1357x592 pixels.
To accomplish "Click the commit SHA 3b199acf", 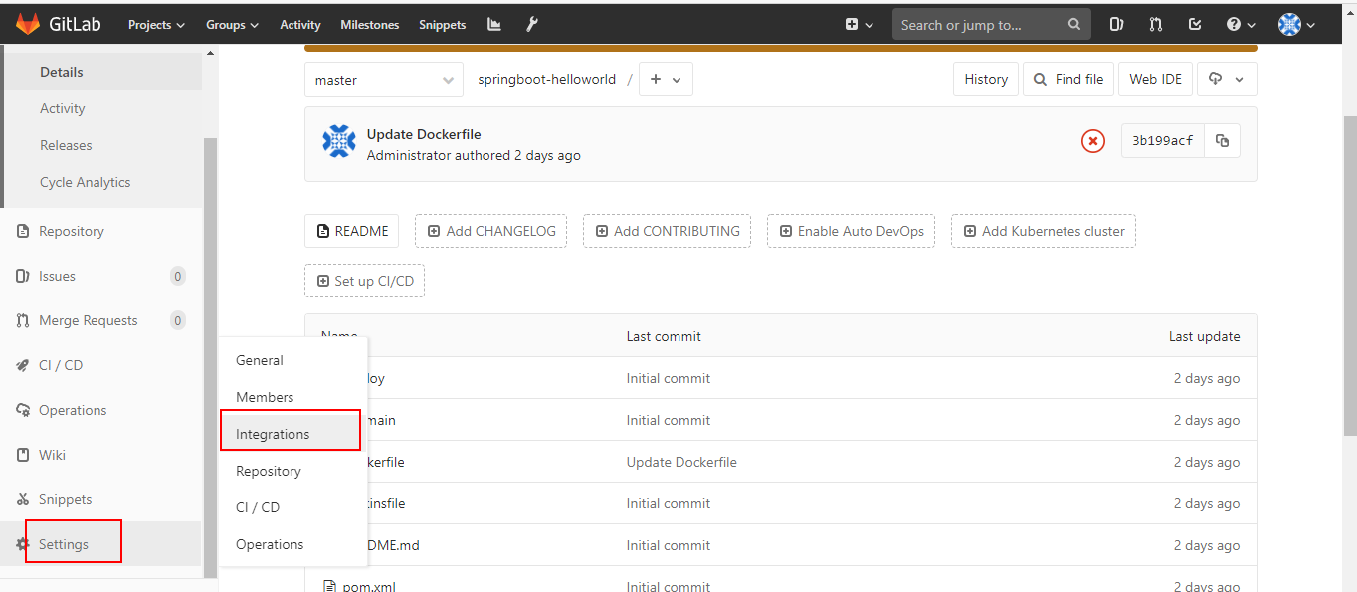I will [1163, 141].
